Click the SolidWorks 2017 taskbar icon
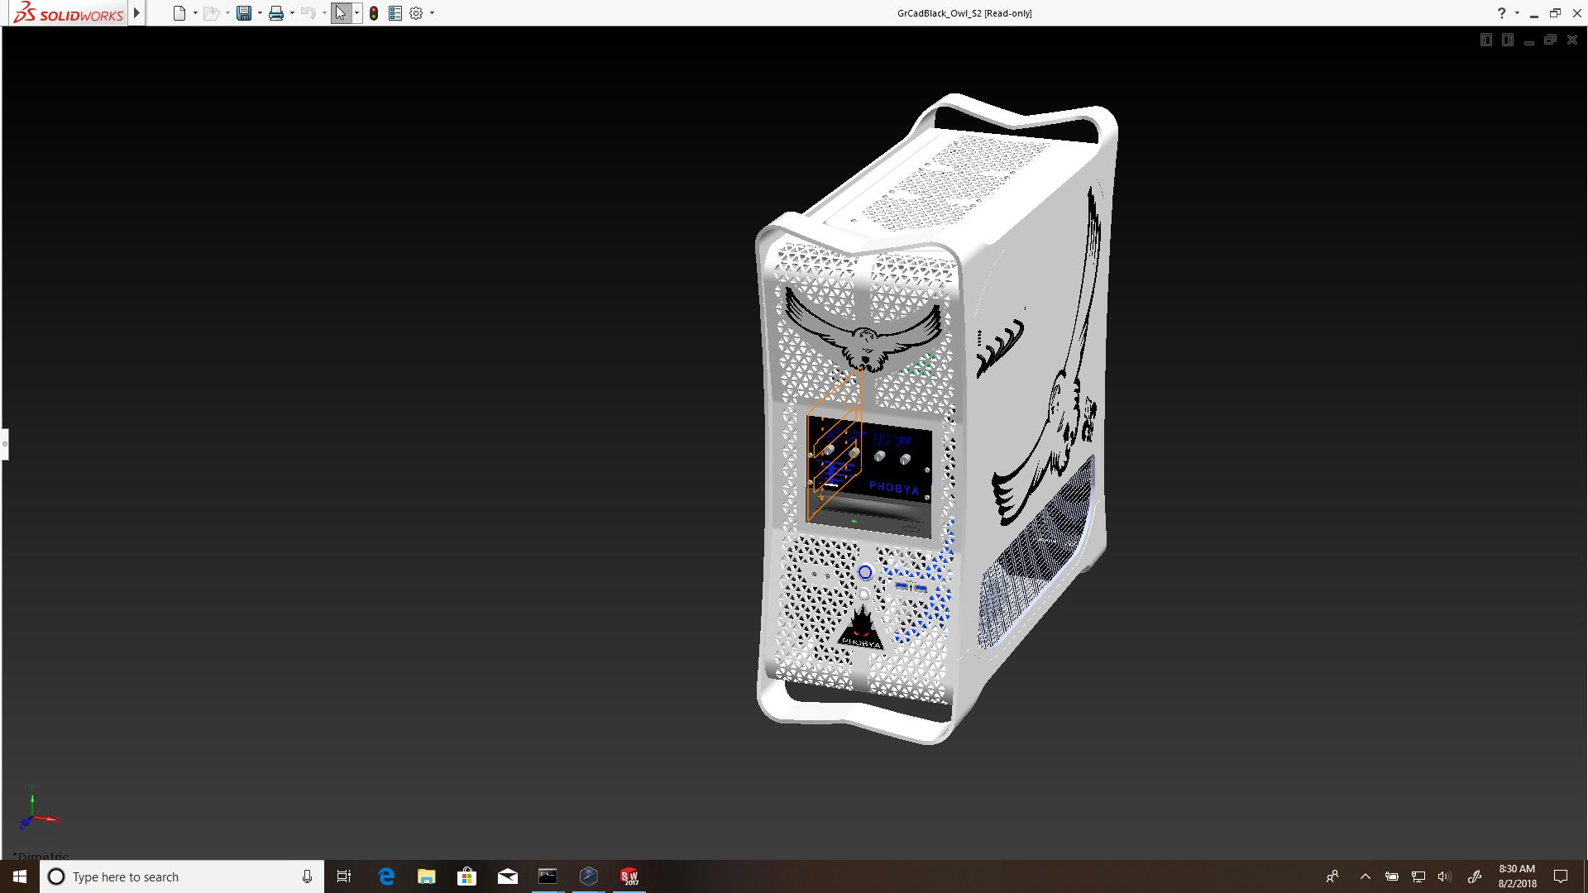1588x893 pixels. [x=629, y=876]
